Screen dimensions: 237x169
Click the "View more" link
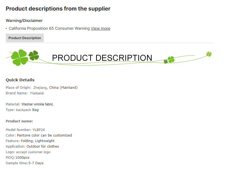point(100,28)
